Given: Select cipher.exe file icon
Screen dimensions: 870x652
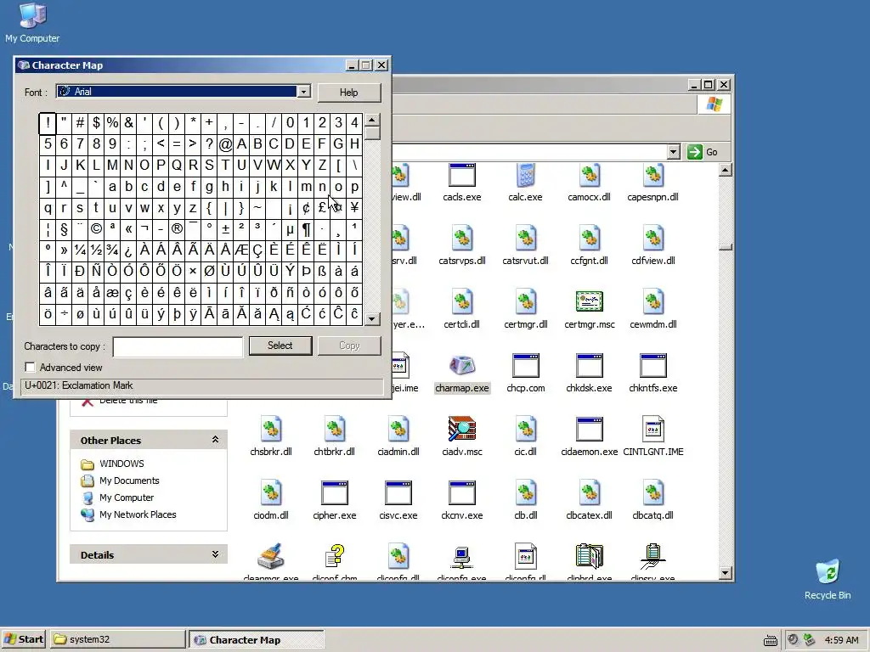Looking at the screenshot, I should click(x=335, y=493).
